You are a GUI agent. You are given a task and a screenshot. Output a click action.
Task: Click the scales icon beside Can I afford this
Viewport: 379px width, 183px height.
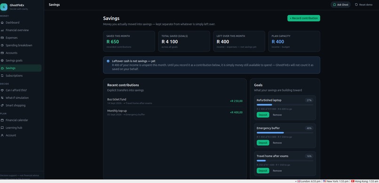pos(2,90)
